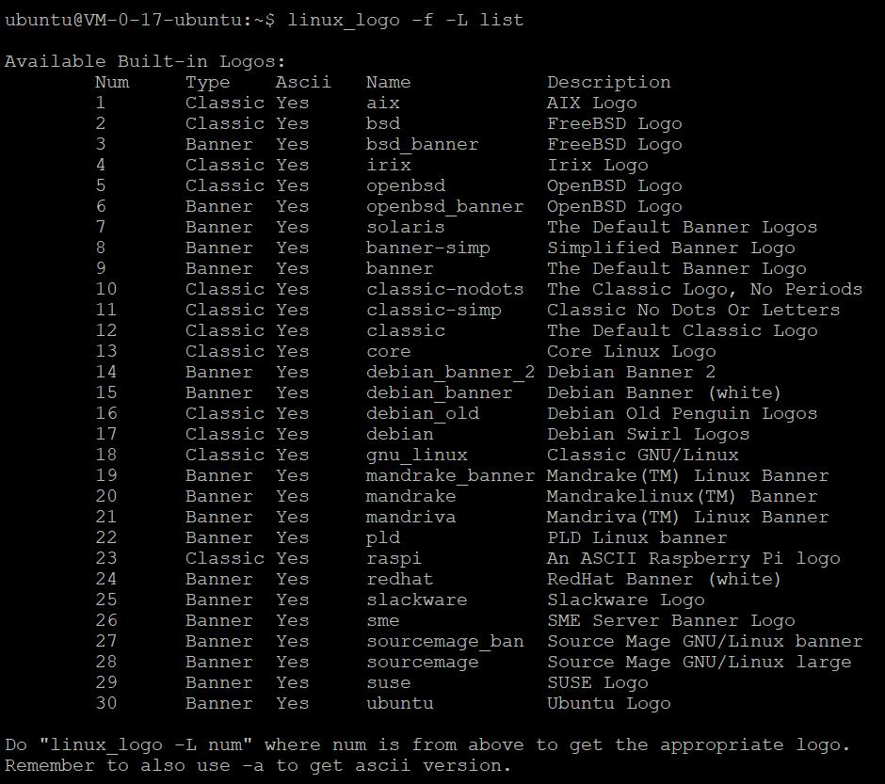Click the 'debian_old' logo name
This screenshot has width=885, height=784.
422,413
